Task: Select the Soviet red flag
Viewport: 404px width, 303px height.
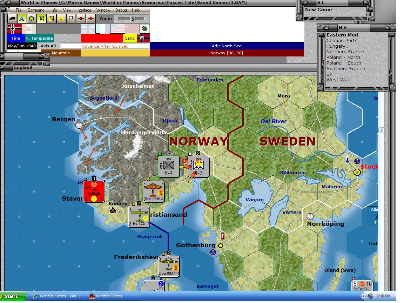Action: click(132, 29)
